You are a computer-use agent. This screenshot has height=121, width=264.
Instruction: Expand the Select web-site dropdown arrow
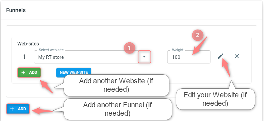[144, 57]
